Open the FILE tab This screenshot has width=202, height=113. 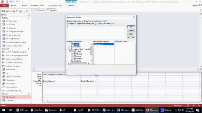point(4,6)
